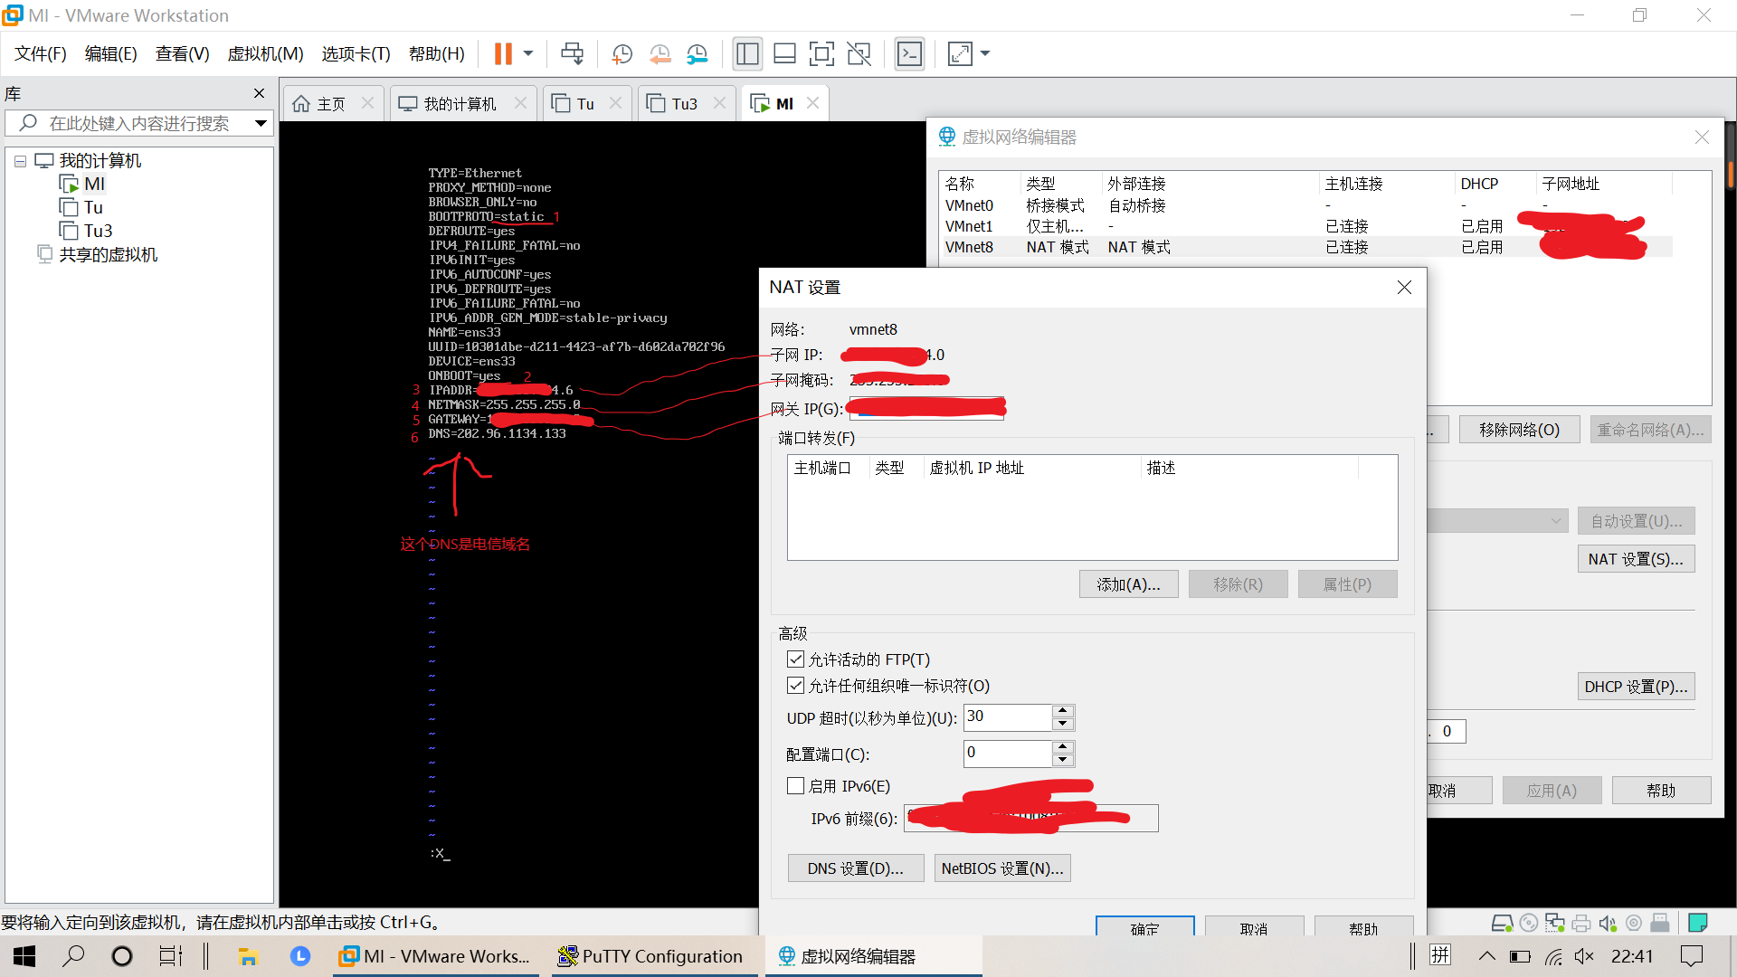Open the 编辑(E) menu

click(x=111, y=54)
